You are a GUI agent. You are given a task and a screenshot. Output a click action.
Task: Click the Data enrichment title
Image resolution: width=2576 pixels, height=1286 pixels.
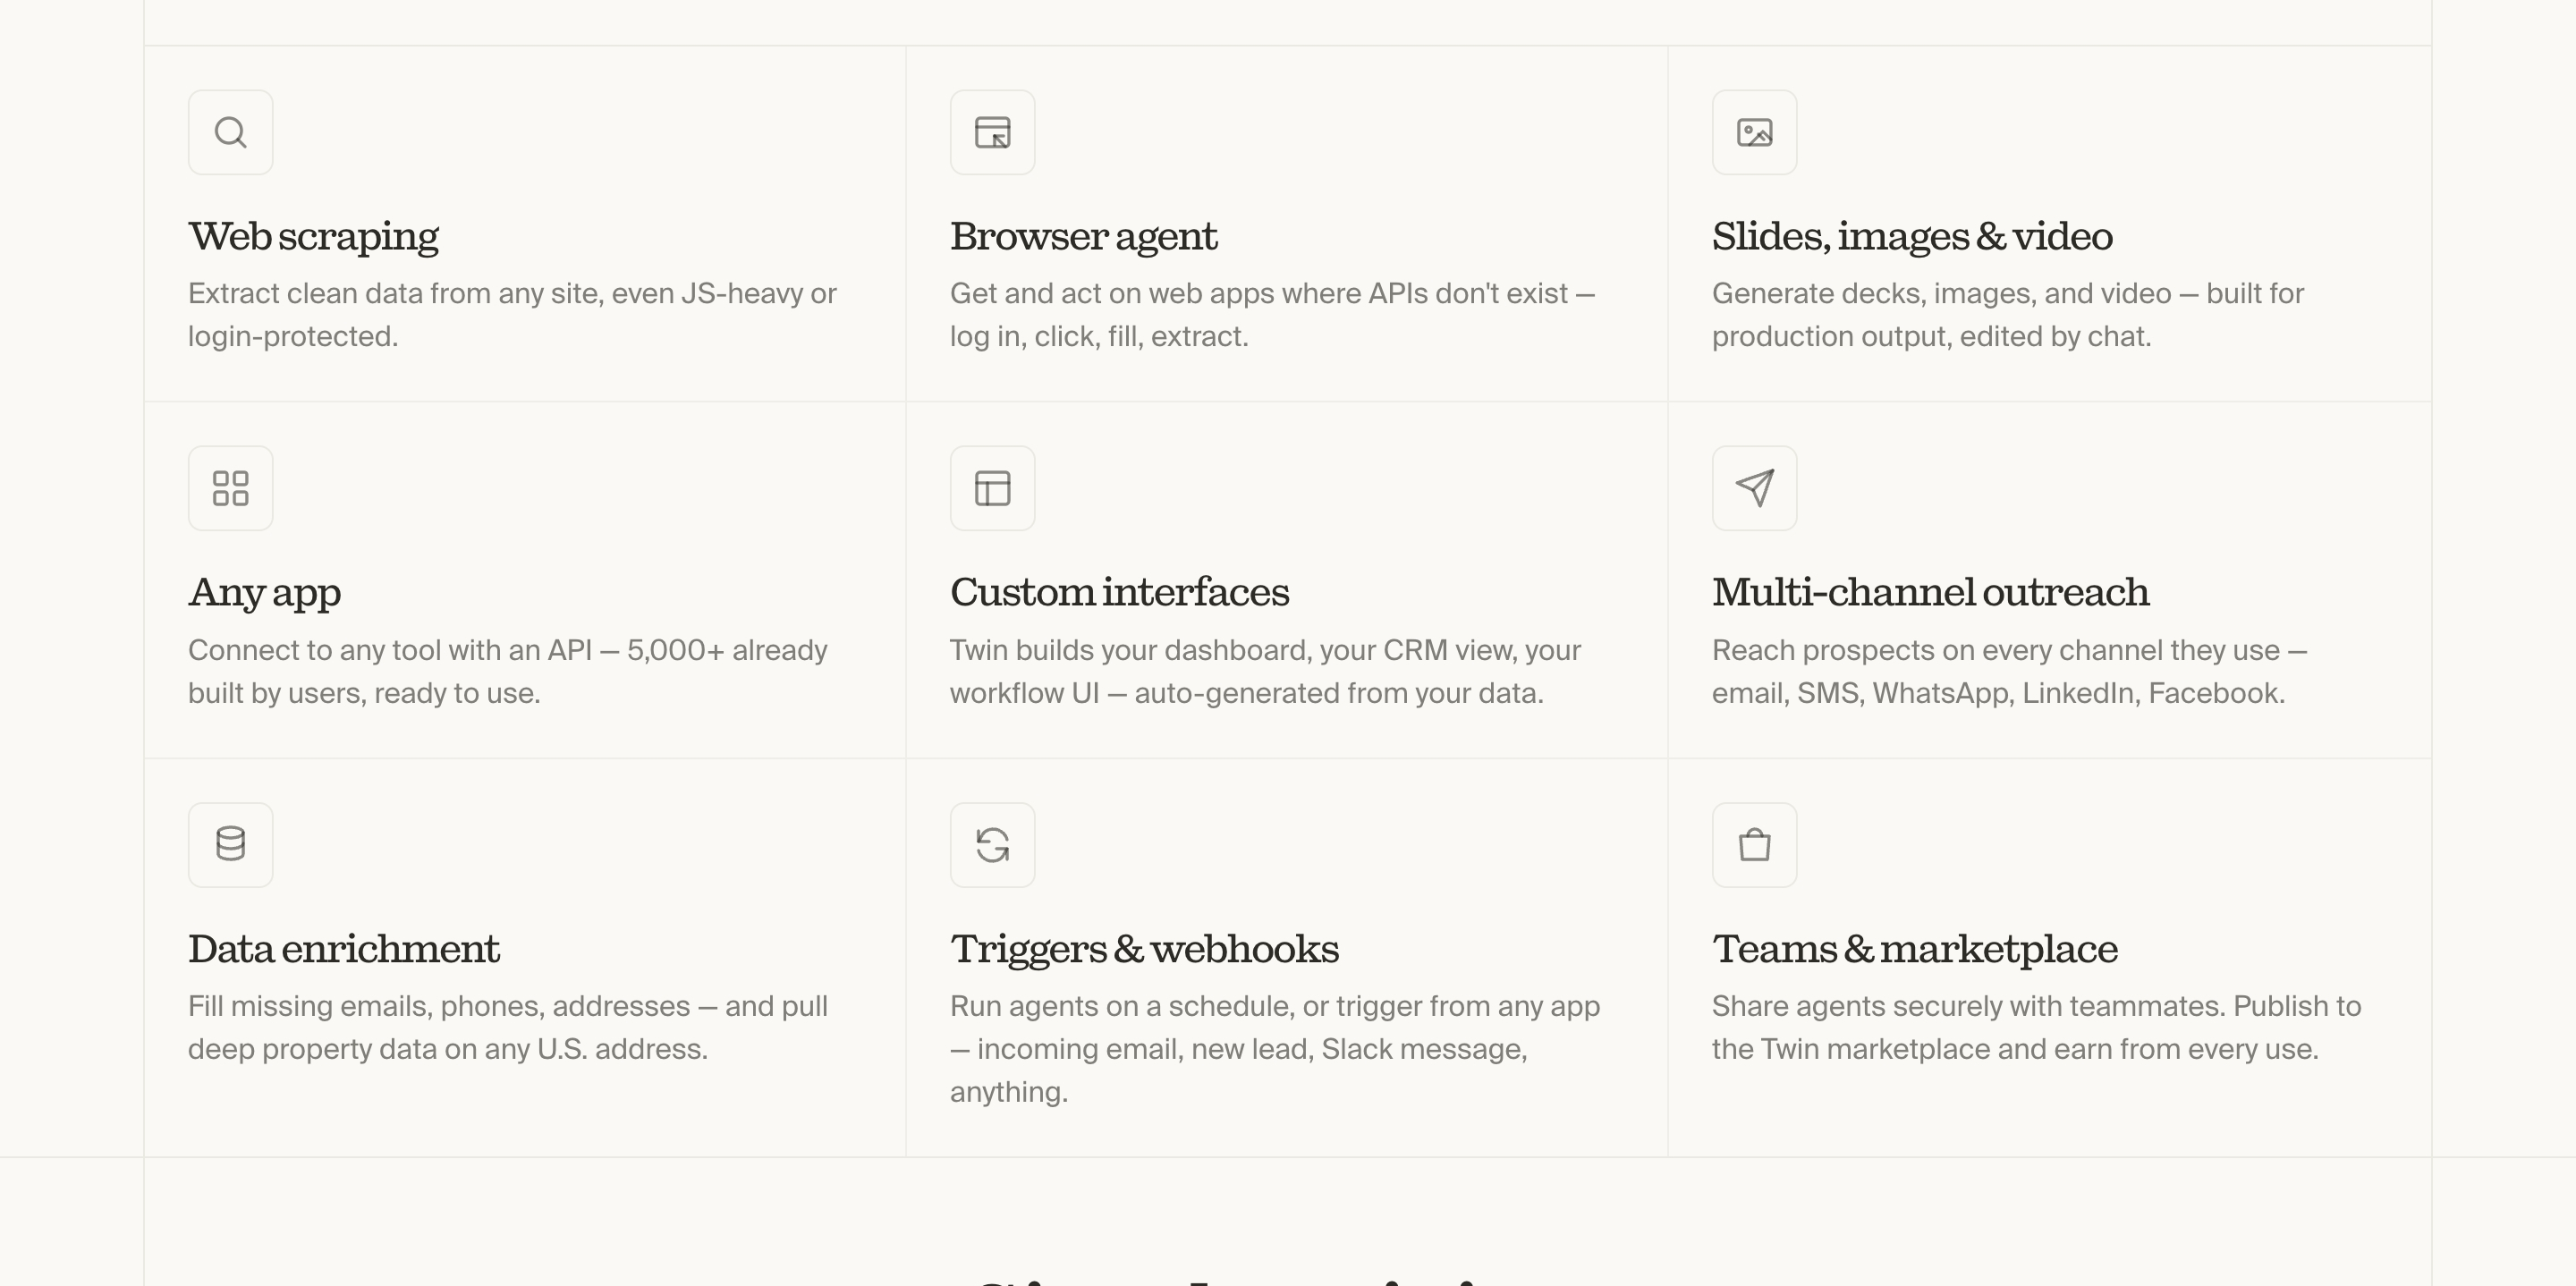343,949
